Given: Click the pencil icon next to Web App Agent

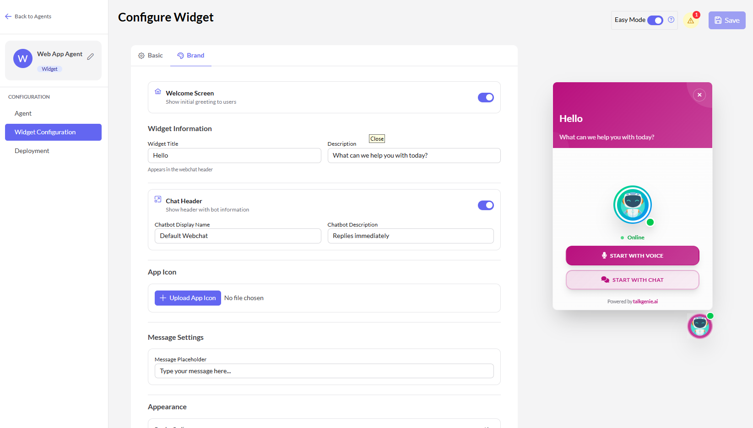Looking at the screenshot, I should coord(90,56).
